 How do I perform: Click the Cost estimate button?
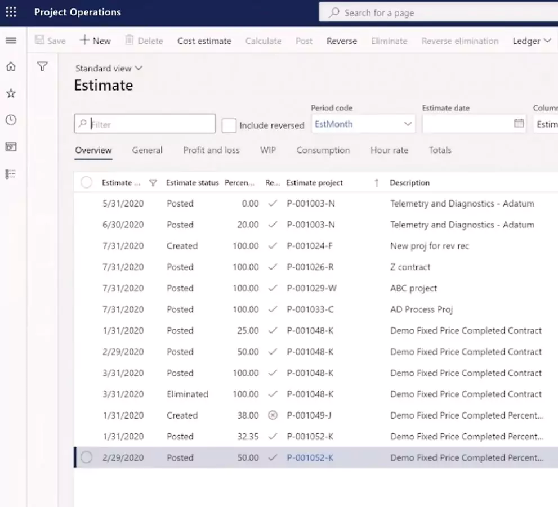[x=204, y=41]
